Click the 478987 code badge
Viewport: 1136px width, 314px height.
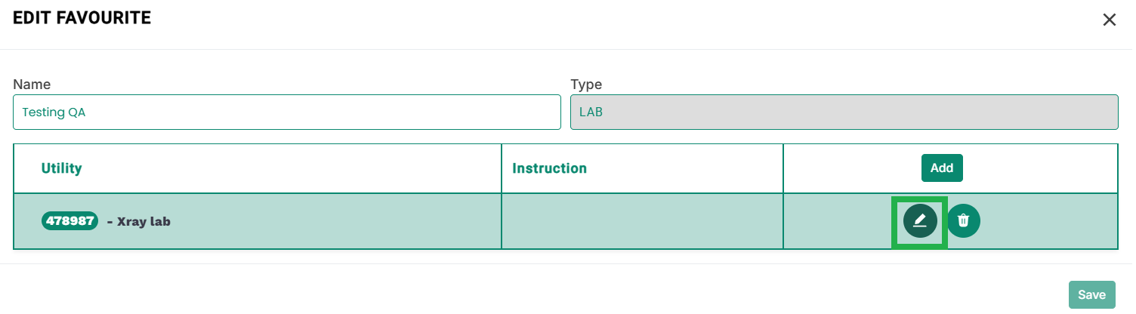[70, 221]
